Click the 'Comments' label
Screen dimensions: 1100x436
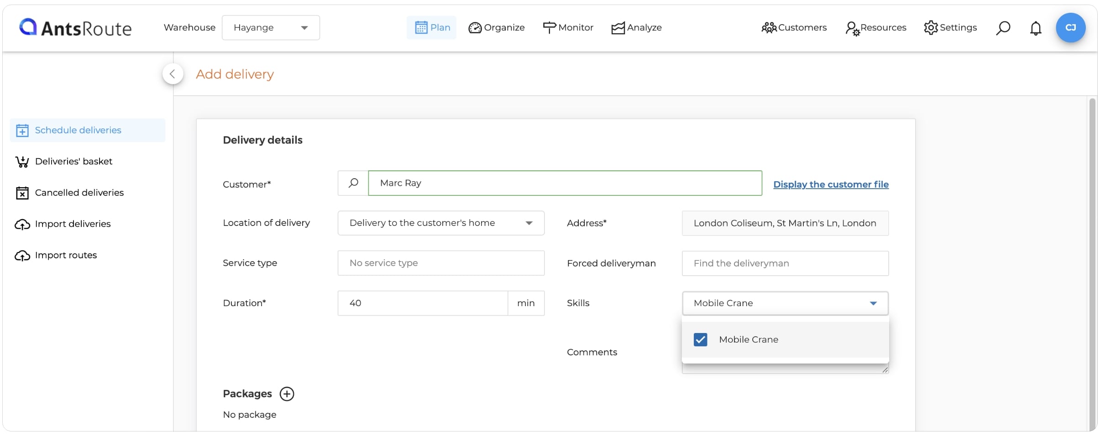[592, 352]
